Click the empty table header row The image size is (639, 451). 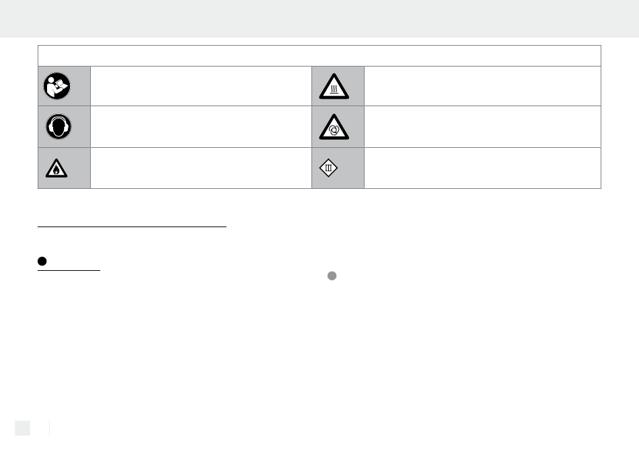pyautogui.click(x=319, y=56)
